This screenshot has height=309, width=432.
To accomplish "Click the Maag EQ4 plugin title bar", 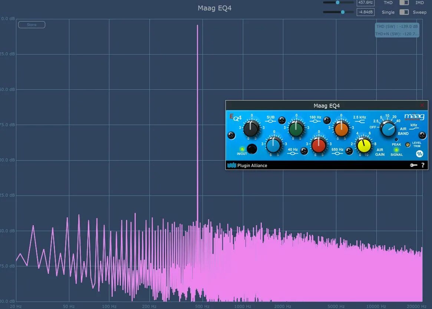I will [326, 106].
